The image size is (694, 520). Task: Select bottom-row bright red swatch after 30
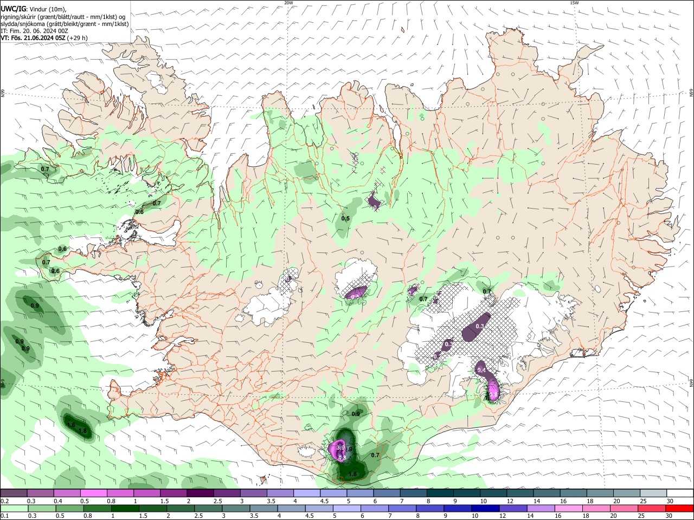click(678, 508)
